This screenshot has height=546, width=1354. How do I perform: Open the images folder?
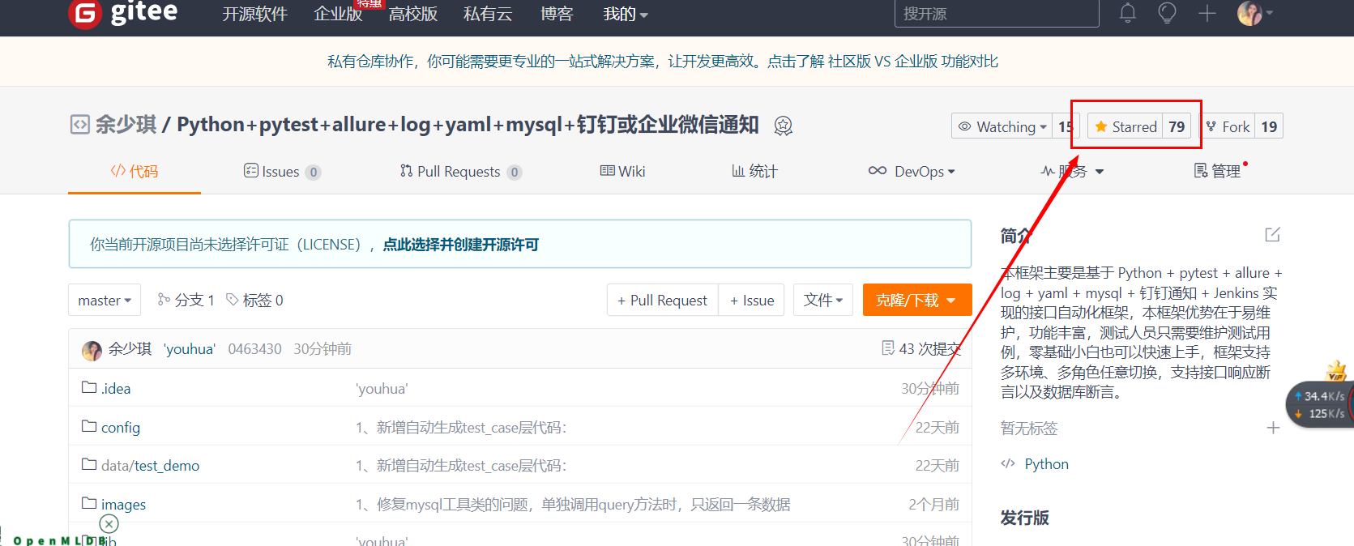coord(123,505)
